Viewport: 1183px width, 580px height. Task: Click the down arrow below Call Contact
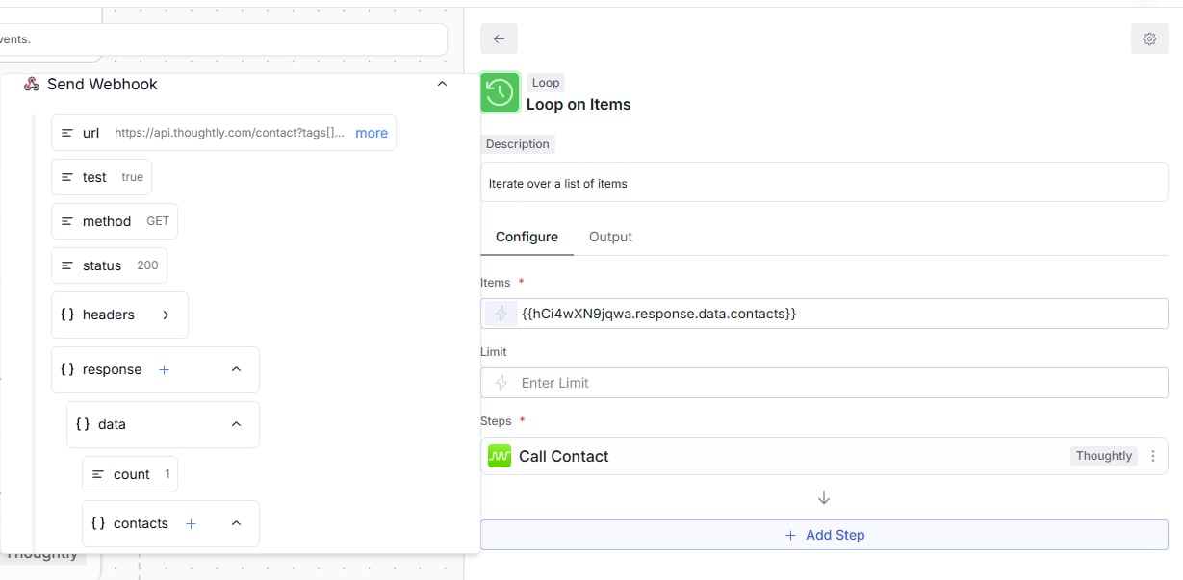coord(823,497)
